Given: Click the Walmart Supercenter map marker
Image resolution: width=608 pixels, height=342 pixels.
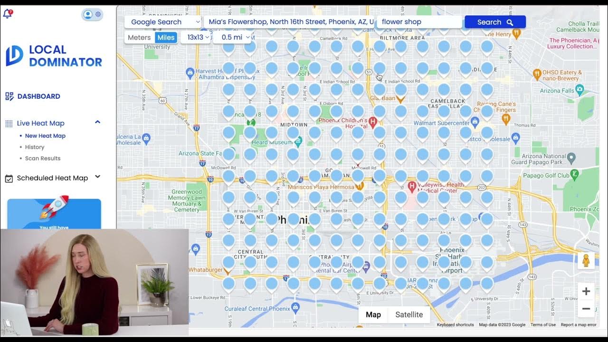Looking at the screenshot, I should point(475,122).
